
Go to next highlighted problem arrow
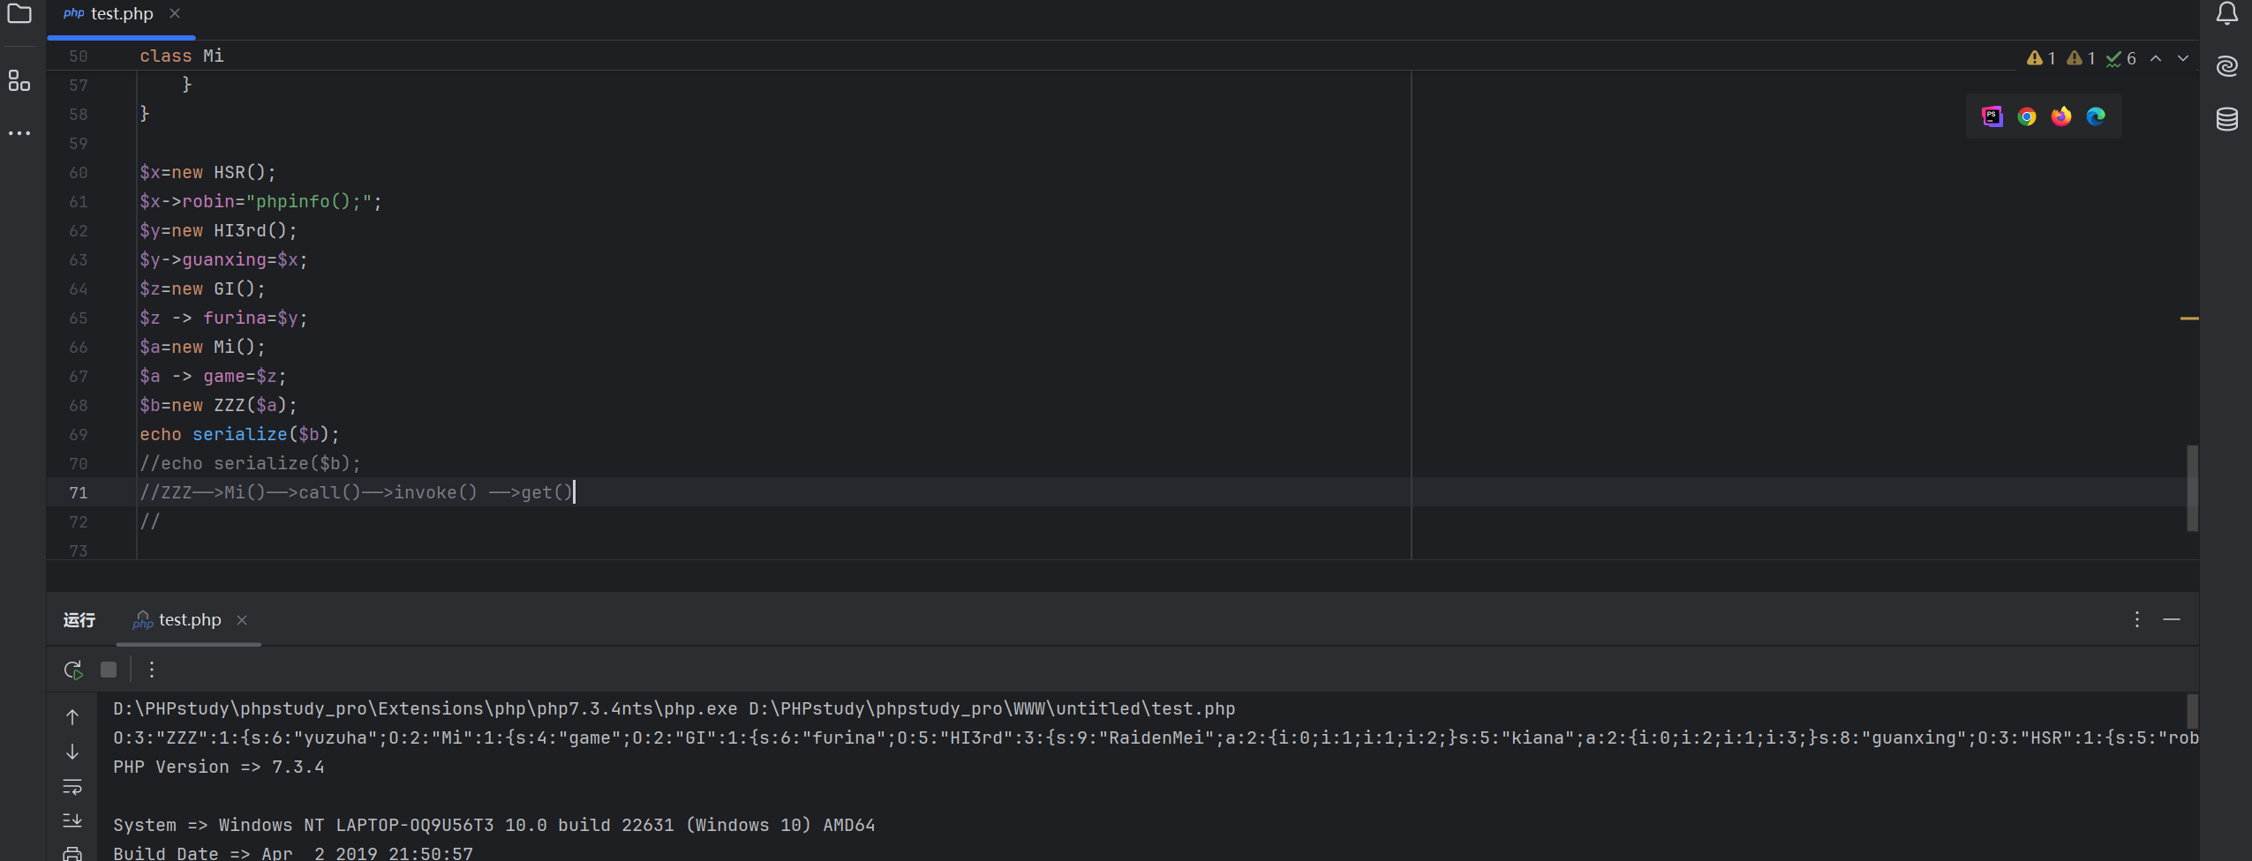coord(2183,59)
